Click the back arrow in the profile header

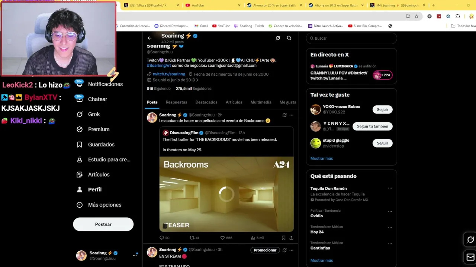(x=149, y=38)
